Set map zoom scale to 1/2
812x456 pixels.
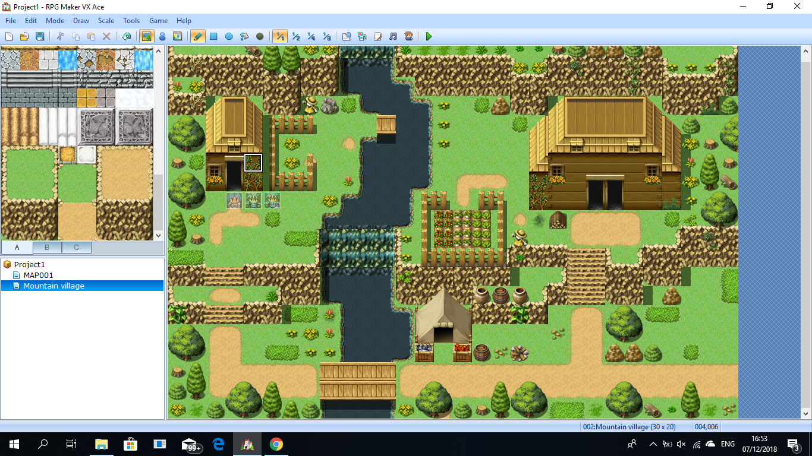point(295,36)
